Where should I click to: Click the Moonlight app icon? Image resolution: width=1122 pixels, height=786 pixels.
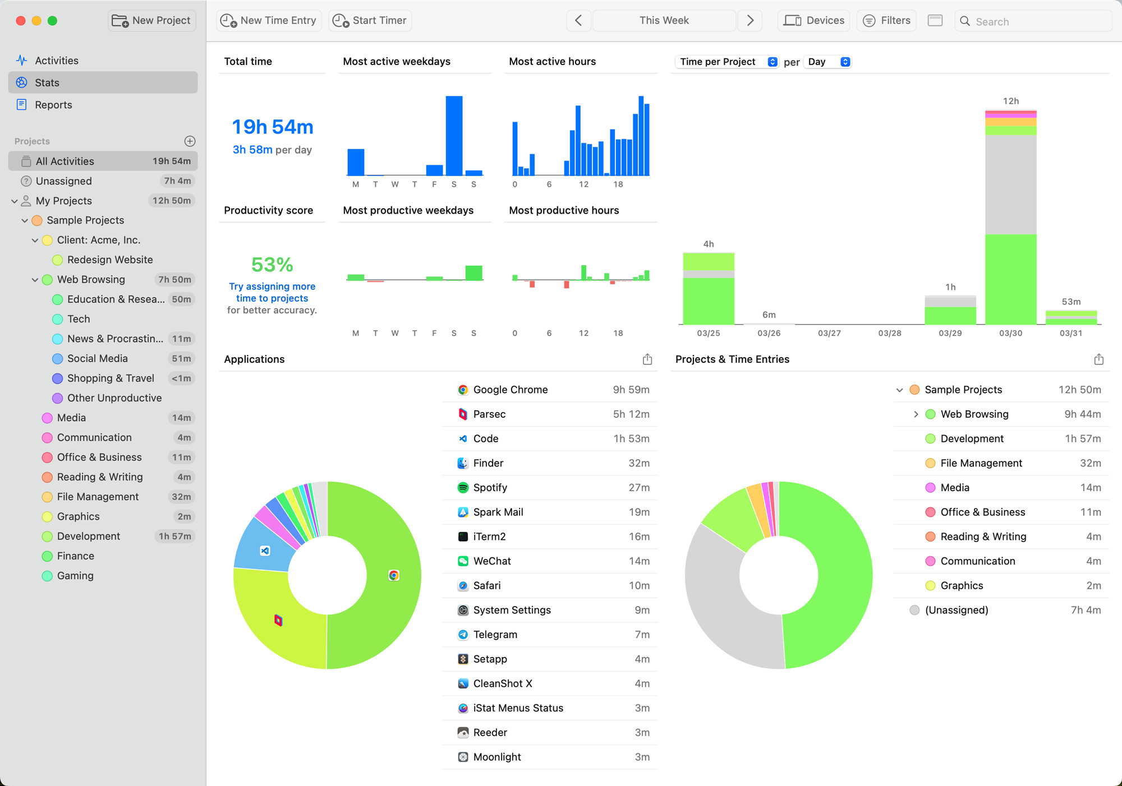pos(463,757)
